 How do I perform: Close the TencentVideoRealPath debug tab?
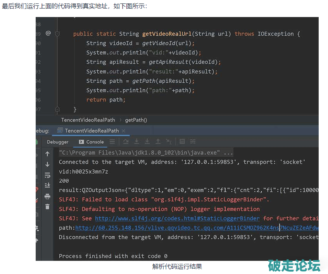coord(124,131)
